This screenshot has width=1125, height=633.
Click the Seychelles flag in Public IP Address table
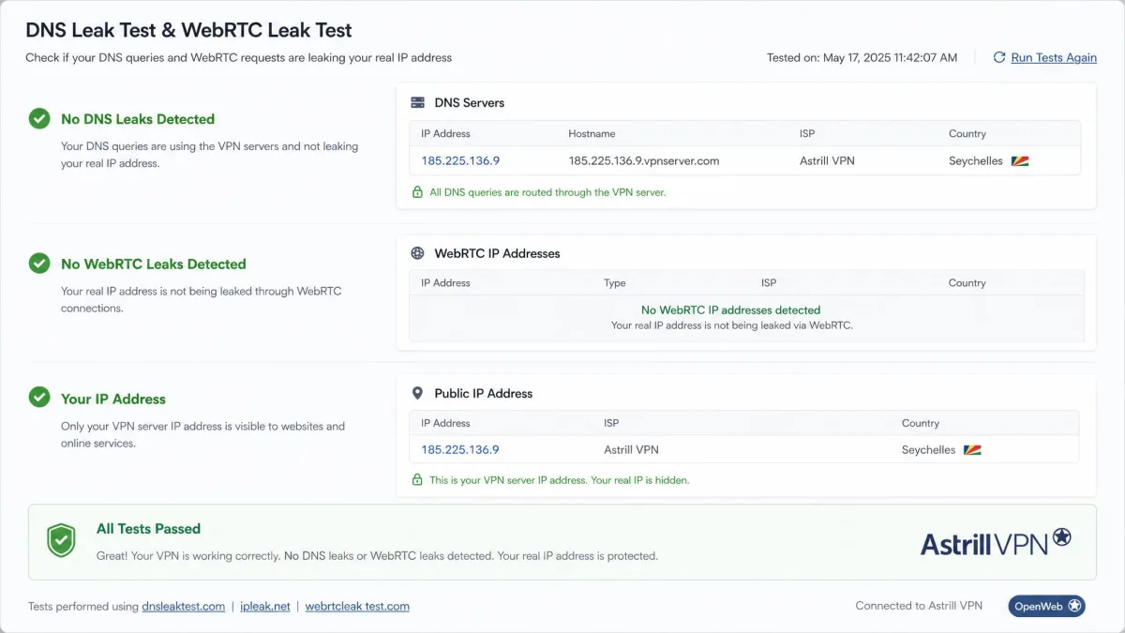click(x=972, y=450)
